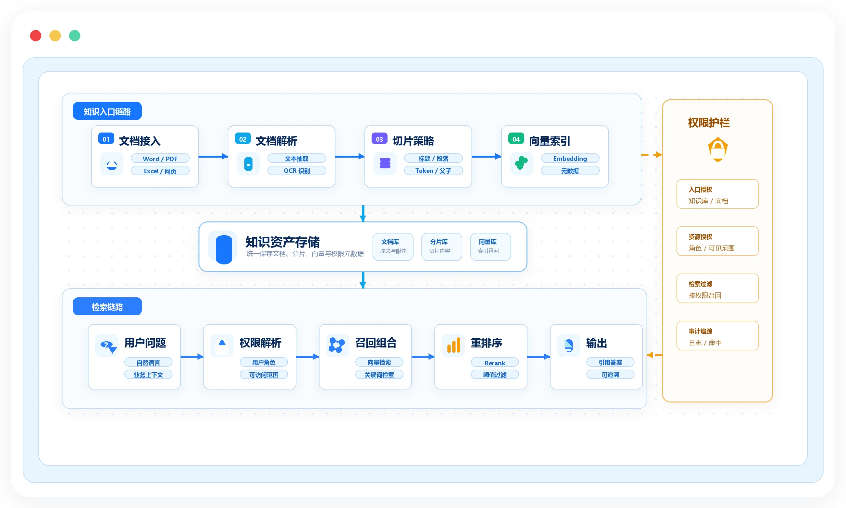Image resolution: width=846 pixels, height=508 pixels.
Task: Click the Word / PDF tag
Action: click(x=160, y=159)
